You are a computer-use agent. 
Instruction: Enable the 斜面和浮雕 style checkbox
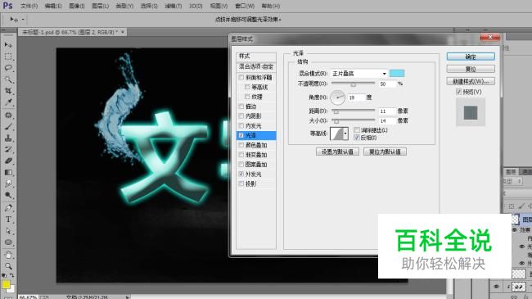tap(241, 78)
